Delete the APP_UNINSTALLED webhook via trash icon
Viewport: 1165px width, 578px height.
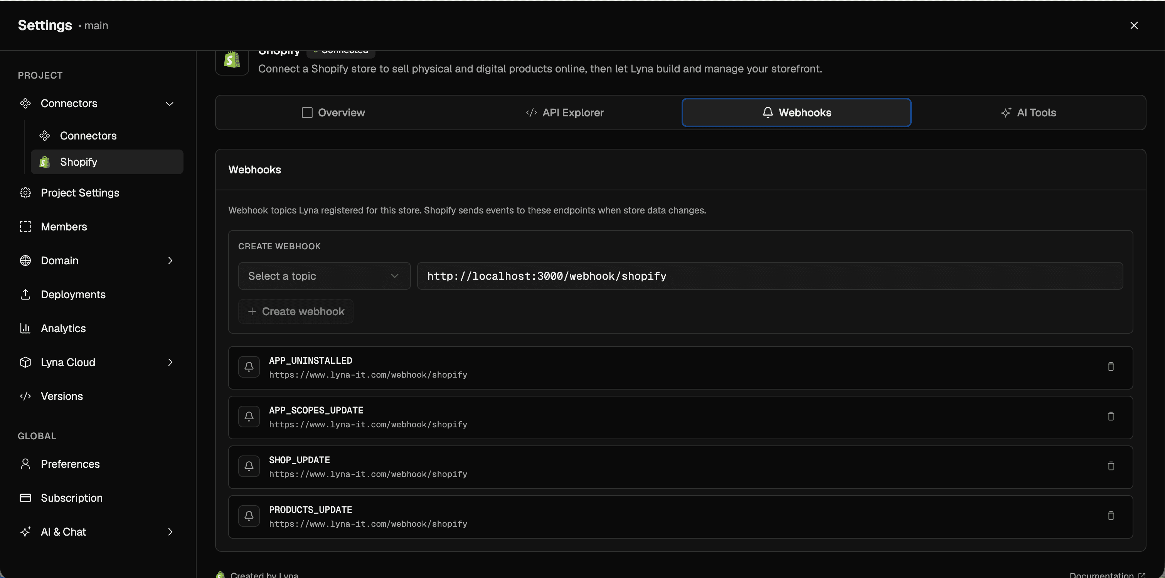(x=1111, y=366)
